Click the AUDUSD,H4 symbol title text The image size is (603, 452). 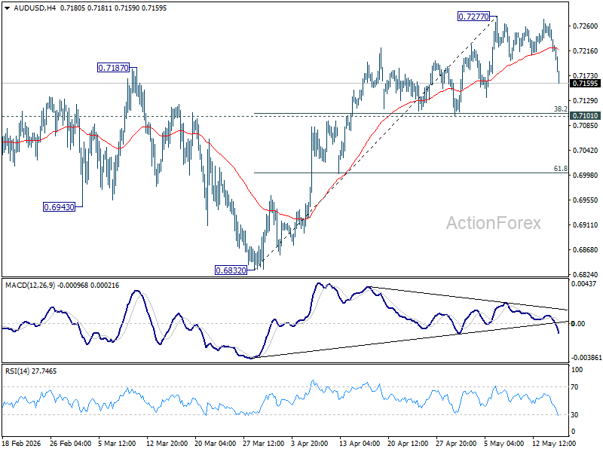pos(34,8)
